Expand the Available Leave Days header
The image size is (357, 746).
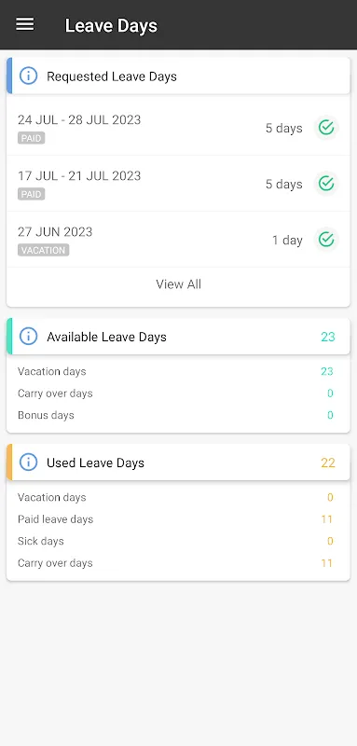[x=178, y=337]
